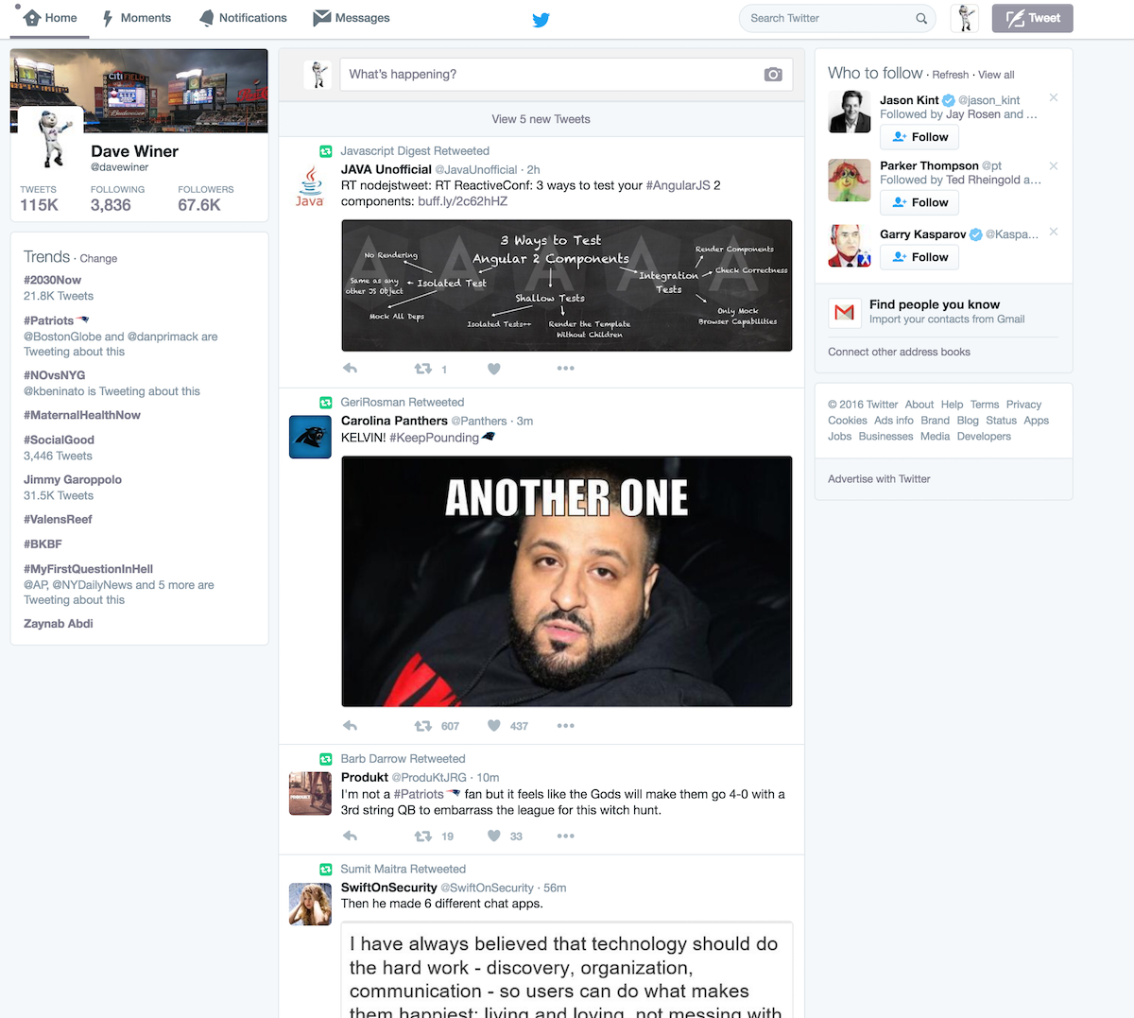
Task: Type in the What's happening field
Action: click(x=548, y=75)
